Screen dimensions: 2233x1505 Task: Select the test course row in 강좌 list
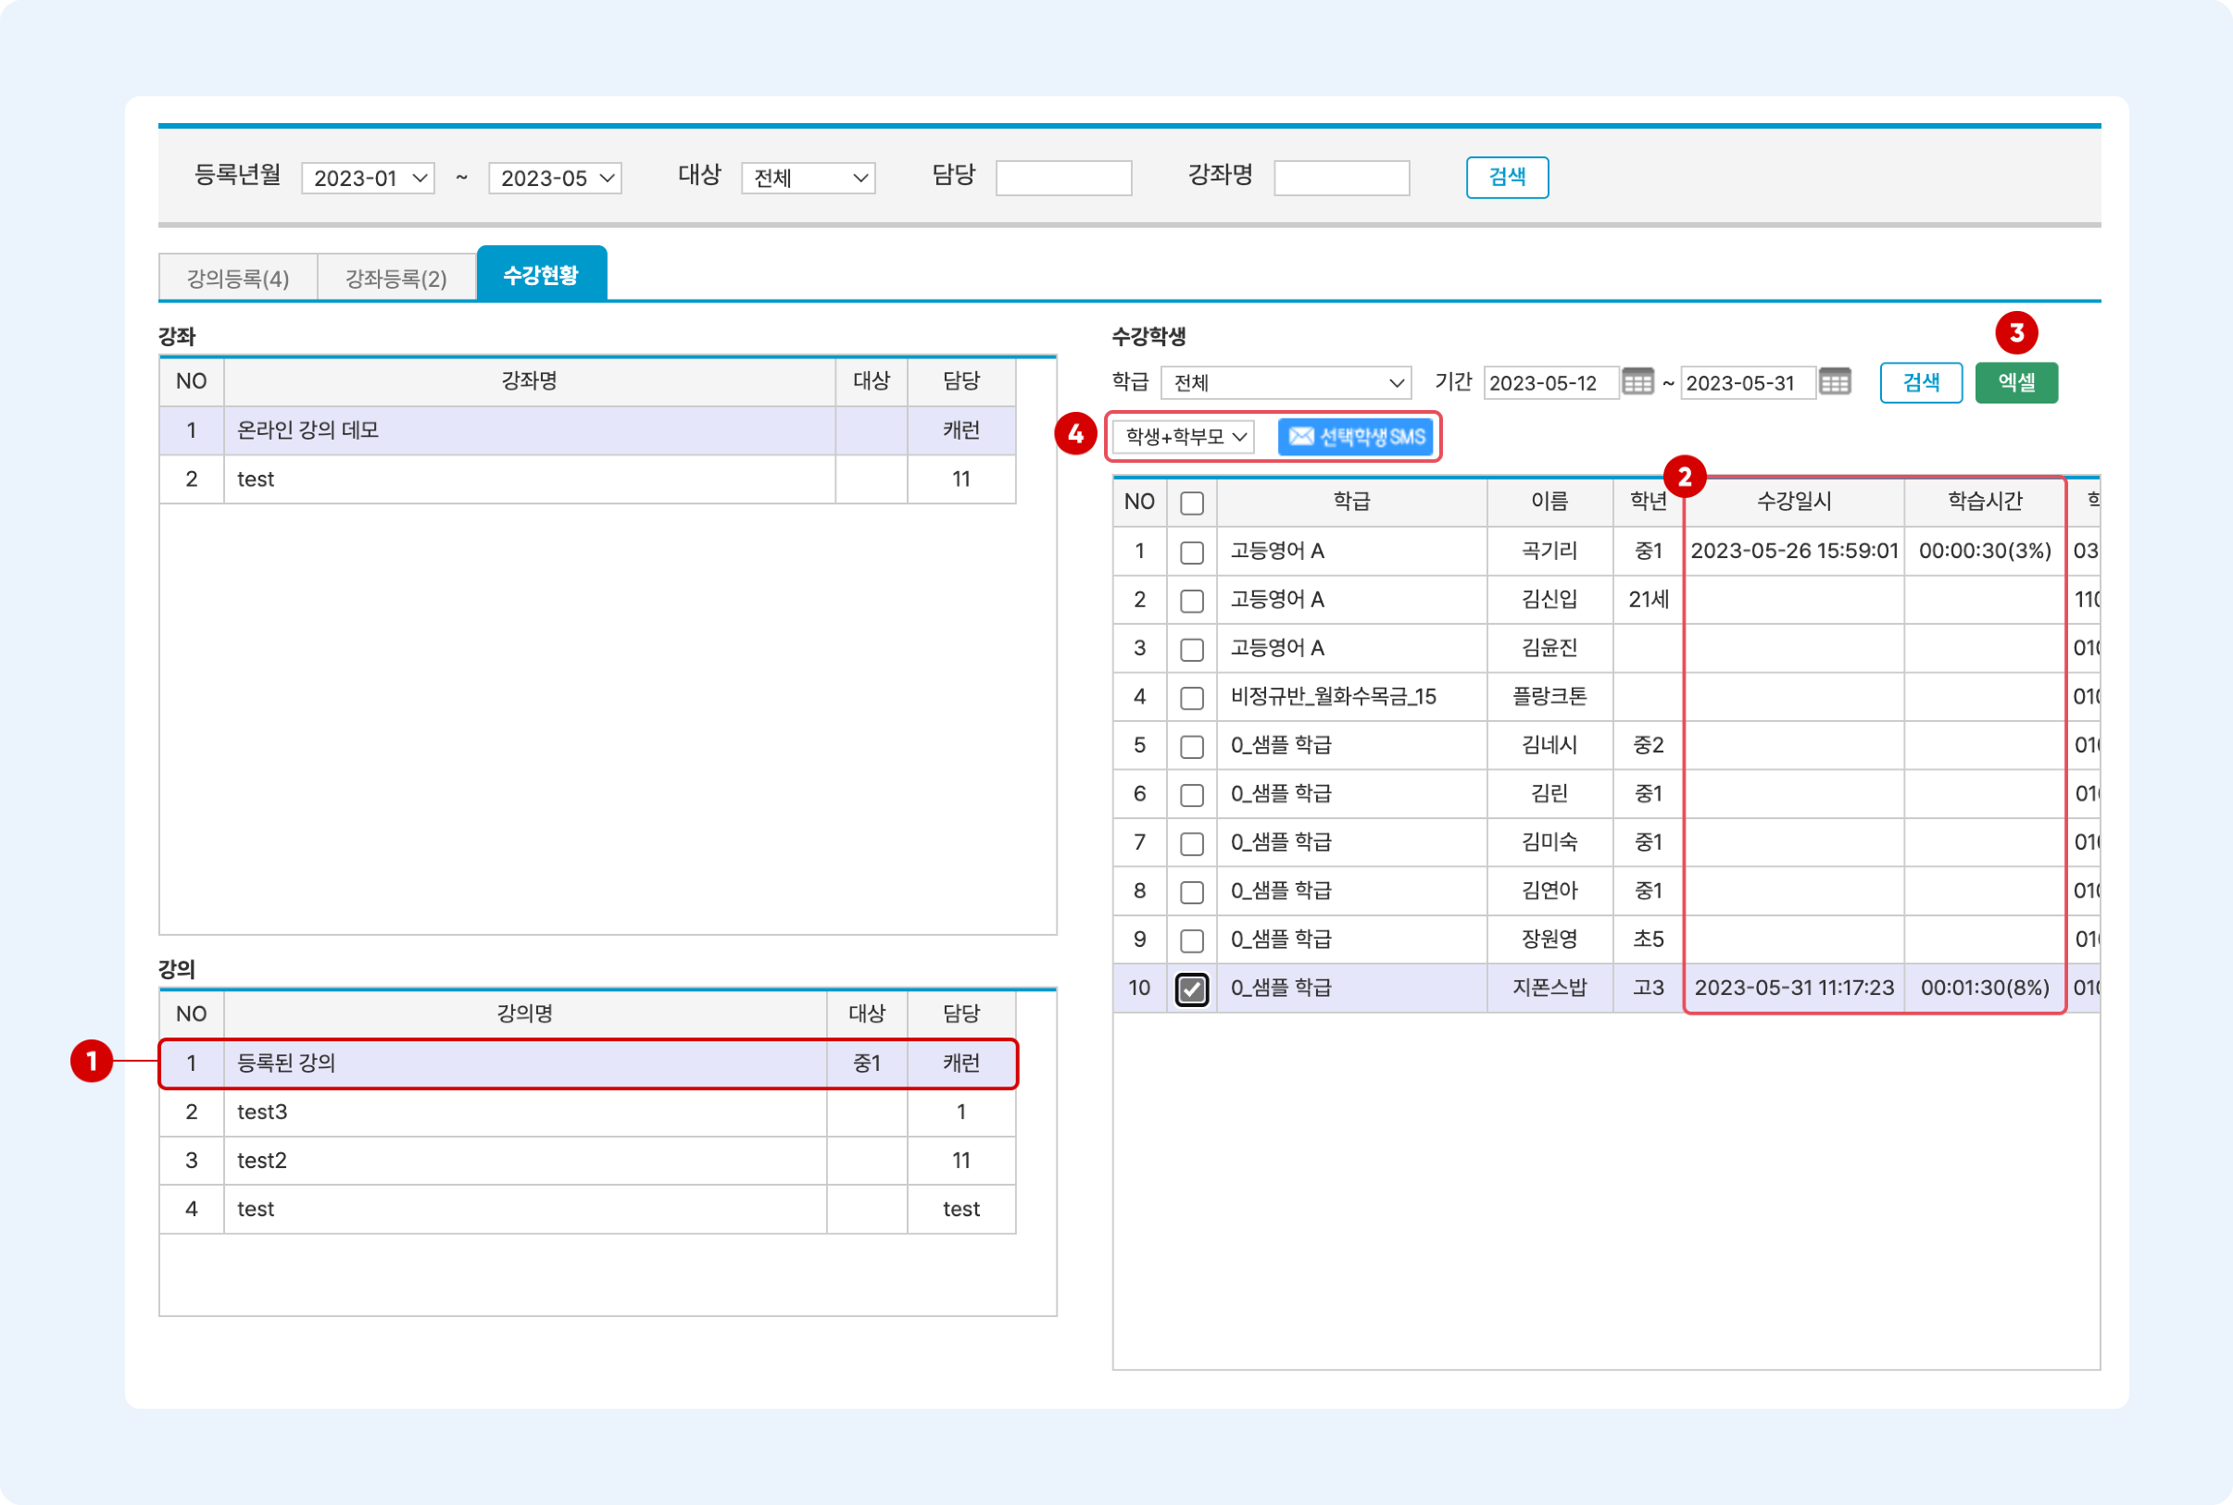coord(528,479)
